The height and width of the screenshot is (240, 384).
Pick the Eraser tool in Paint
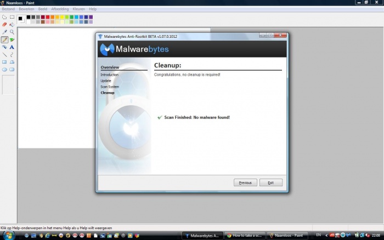4,25
